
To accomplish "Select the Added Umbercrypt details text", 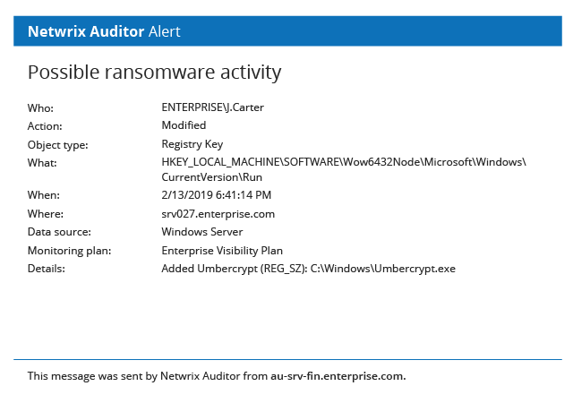I will (308, 269).
